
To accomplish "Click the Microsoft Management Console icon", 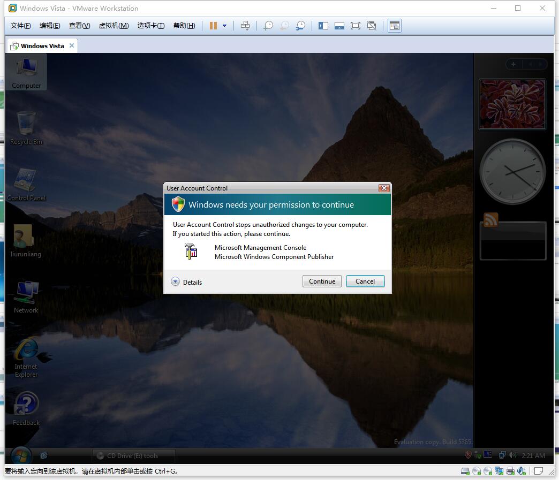I will (x=191, y=251).
